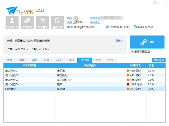
Task: Click the telephone icon next to the phone number
Action: coord(107,27)
